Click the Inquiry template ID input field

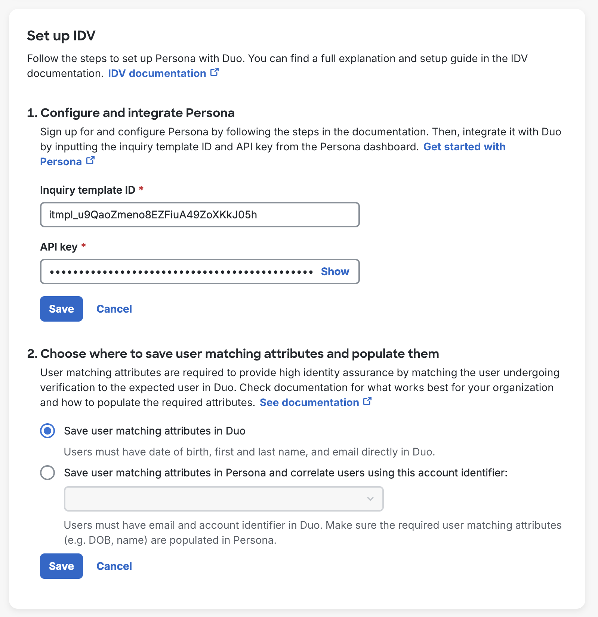pos(200,214)
